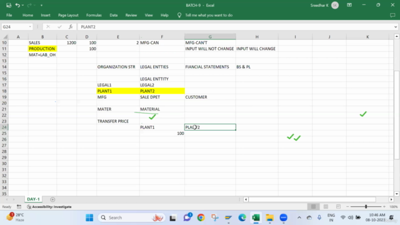Viewport: 400px width, 225px height.
Task: Select the yellow PLANT1 cell in row 18
Action: 118,91
